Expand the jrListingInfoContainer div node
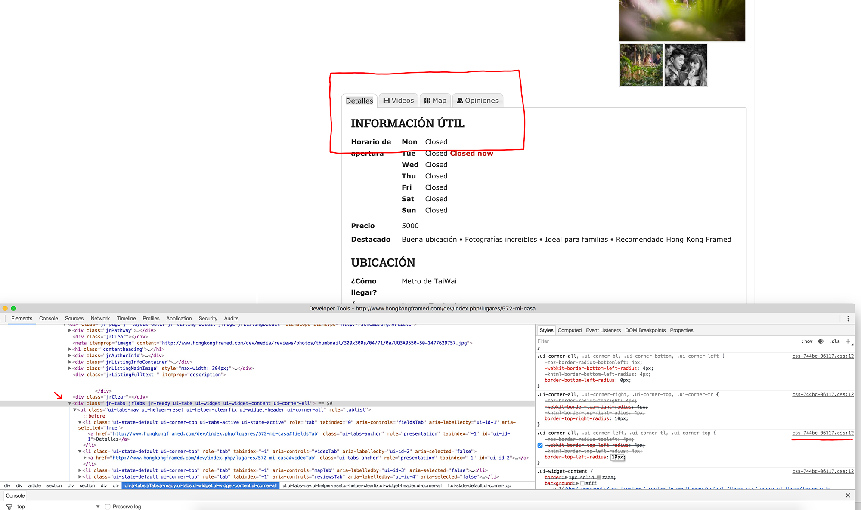The width and height of the screenshot is (861, 510). coord(70,362)
